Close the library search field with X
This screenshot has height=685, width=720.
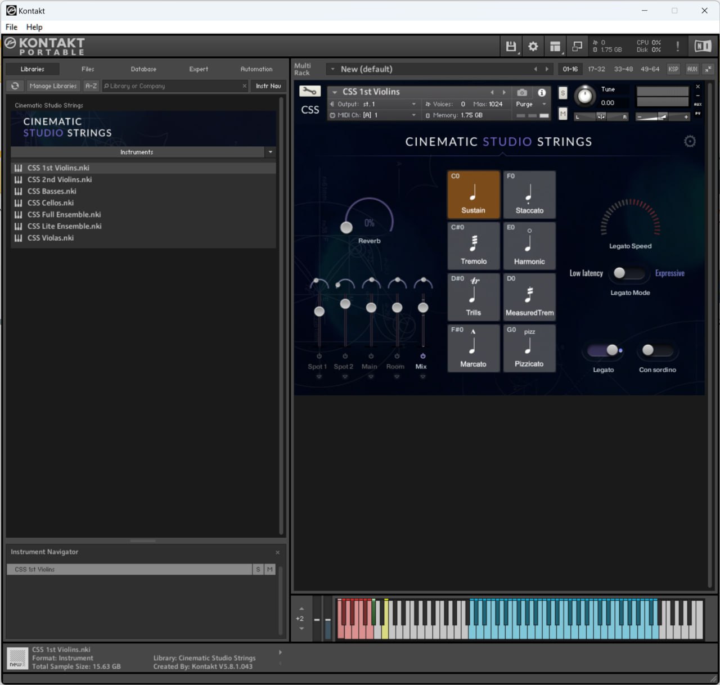[x=245, y=86]
